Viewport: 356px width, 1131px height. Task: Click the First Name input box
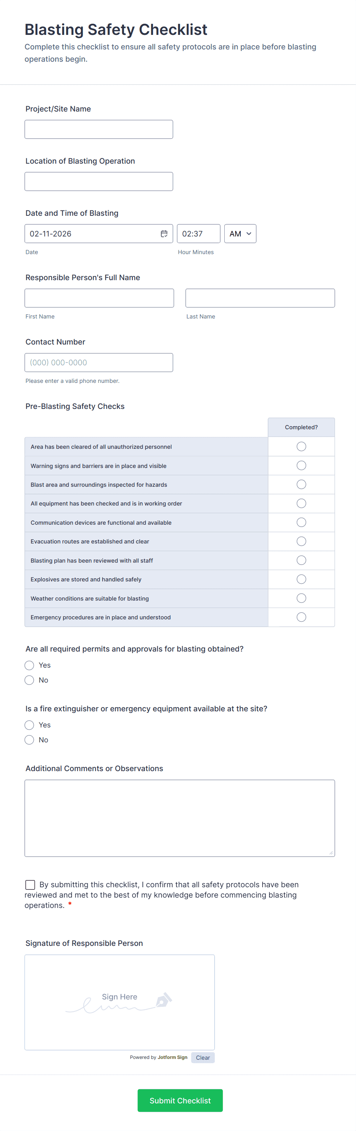(99, 298)
